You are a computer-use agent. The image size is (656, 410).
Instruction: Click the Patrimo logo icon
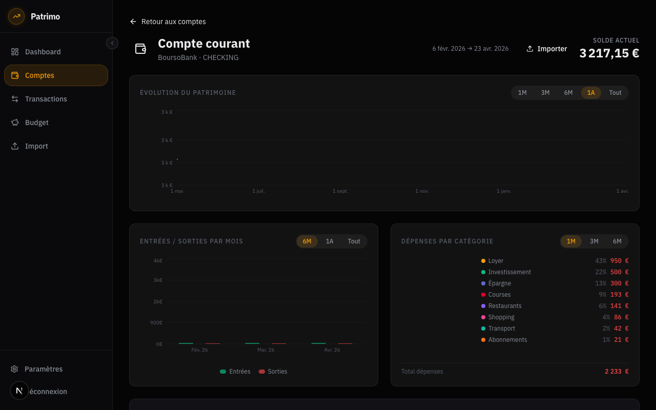click(16, 16)
